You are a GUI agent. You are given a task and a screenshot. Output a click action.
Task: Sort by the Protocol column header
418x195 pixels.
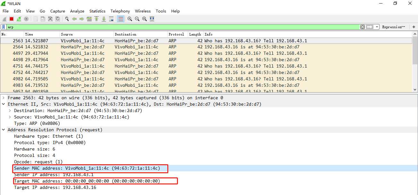pos(178,34)
